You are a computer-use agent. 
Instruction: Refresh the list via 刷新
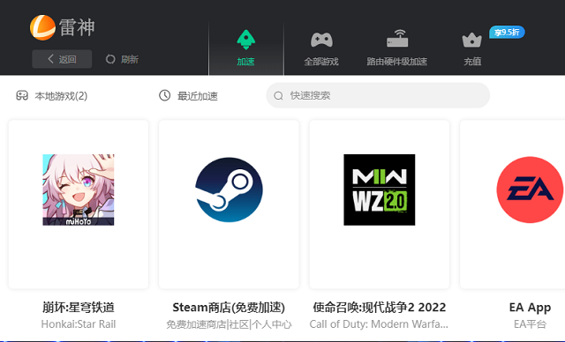click(x=122, y=59)
